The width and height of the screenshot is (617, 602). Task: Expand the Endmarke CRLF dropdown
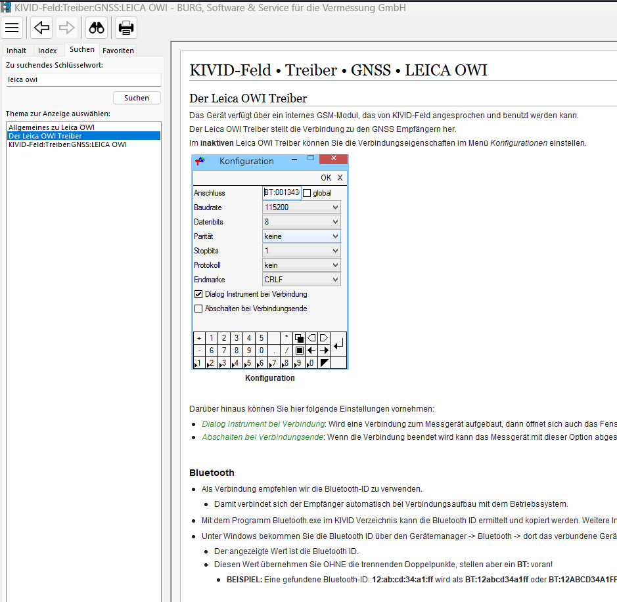335,280
